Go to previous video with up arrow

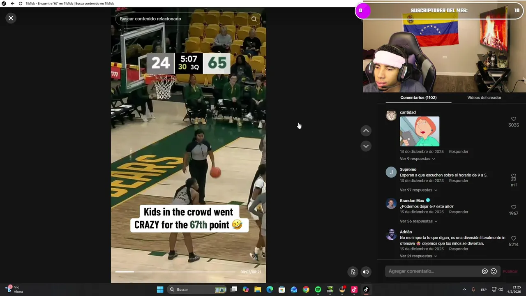(x=366, y=131)
